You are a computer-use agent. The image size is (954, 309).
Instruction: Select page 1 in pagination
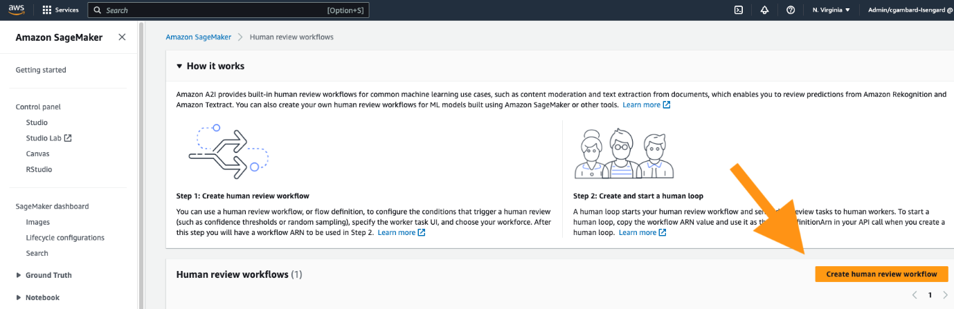pyautogui.click(x=930, y=295)
